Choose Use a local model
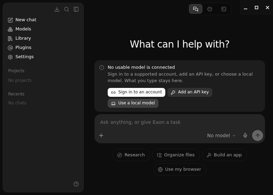This screenshot has width=273, height=195. tap(133, 103)
